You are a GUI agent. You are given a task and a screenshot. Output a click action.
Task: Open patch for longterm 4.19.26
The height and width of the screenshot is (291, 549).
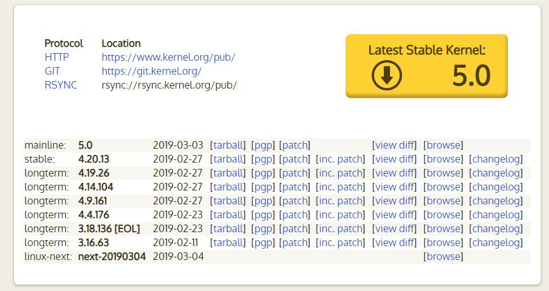295,173
